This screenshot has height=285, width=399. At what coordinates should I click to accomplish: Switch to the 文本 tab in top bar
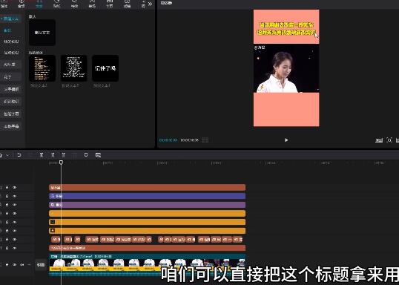39,4
